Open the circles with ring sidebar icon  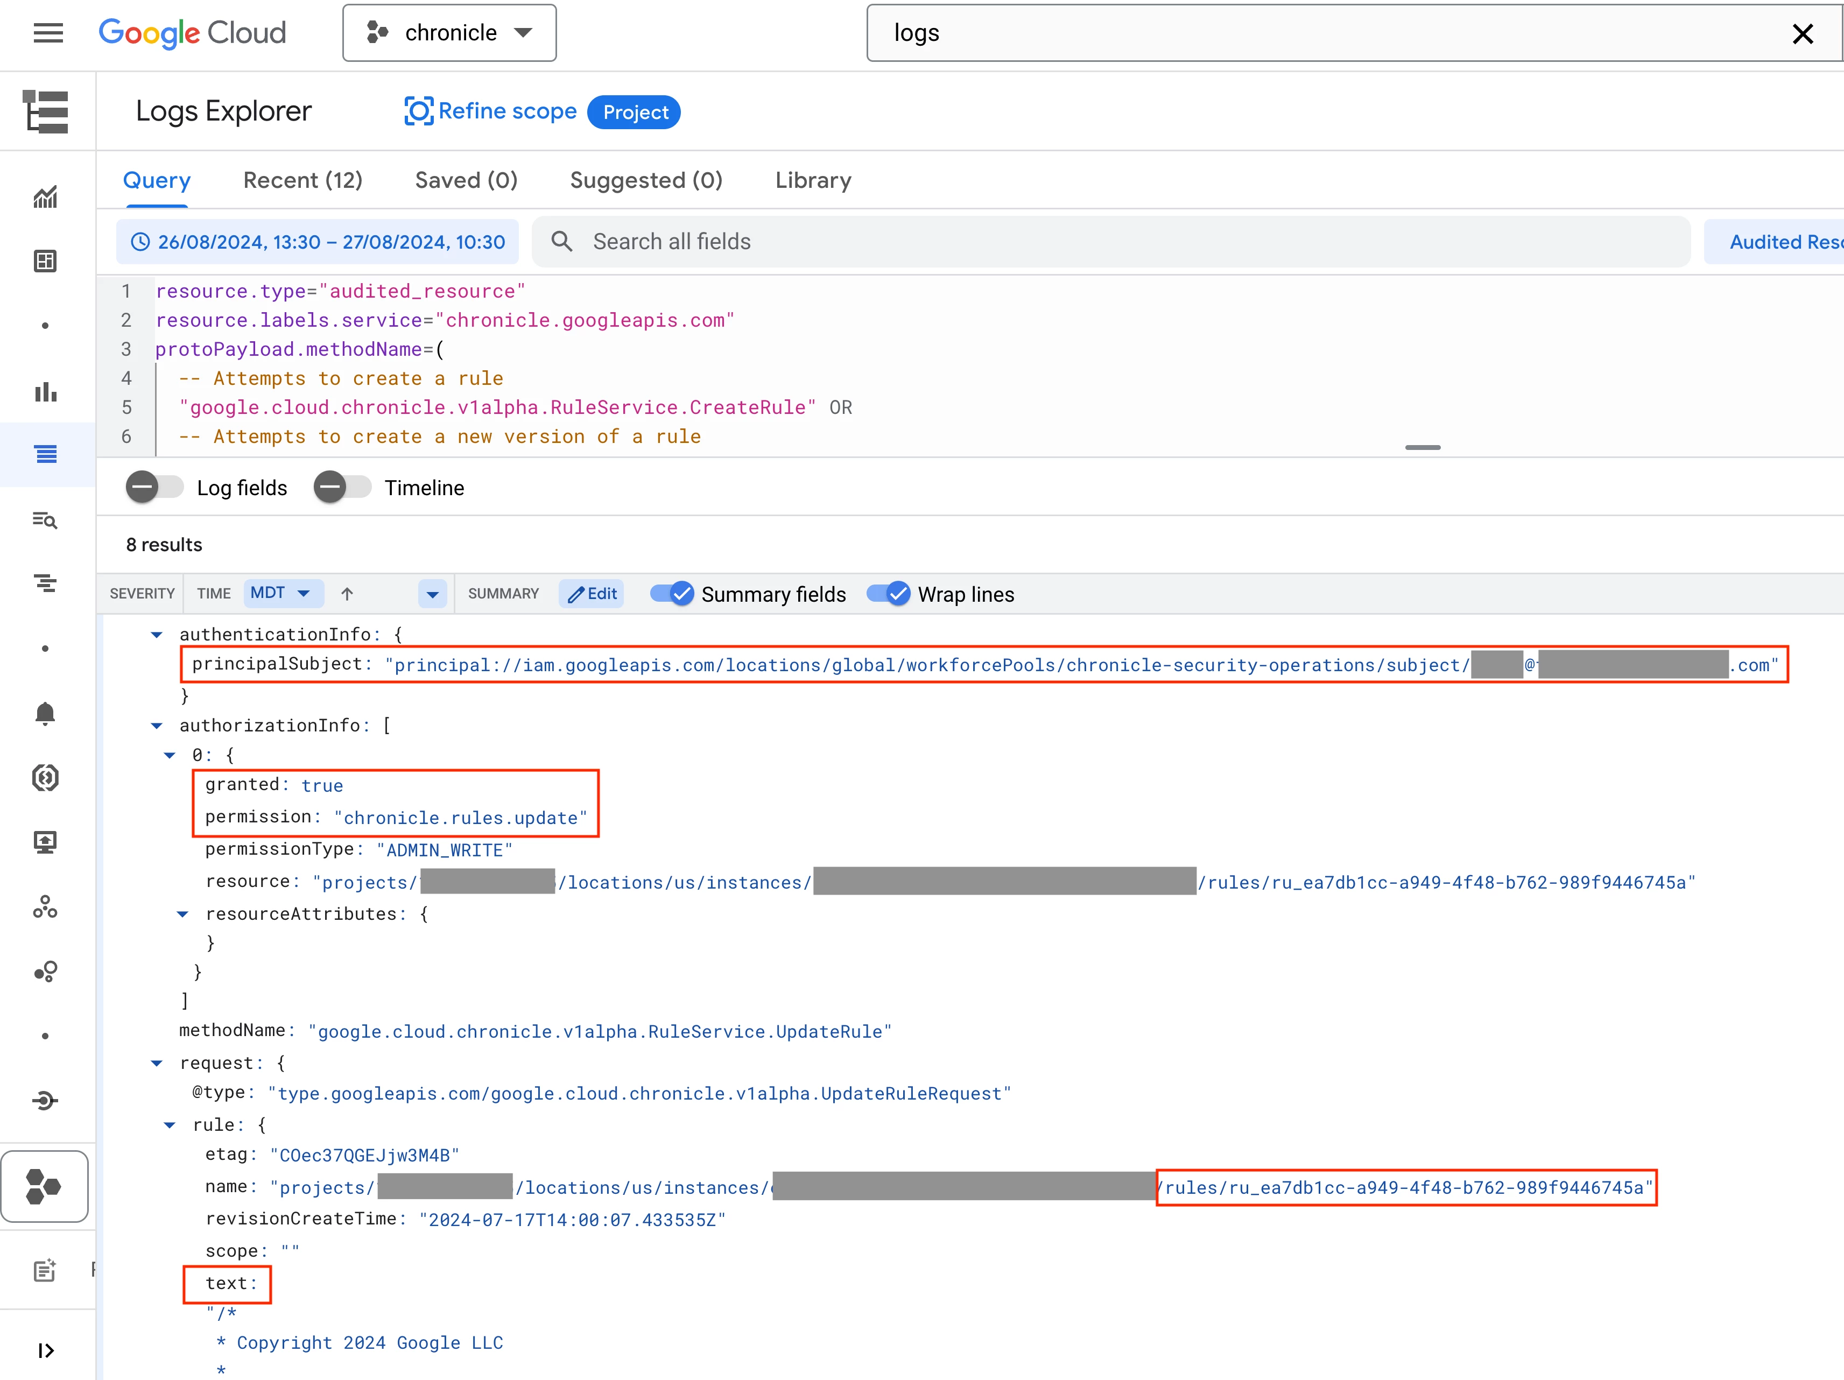(x=45, y=971)
